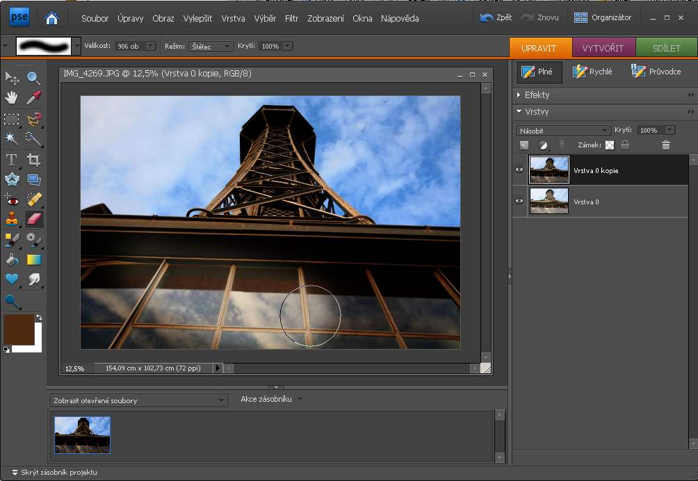Activate the Hand tool
The image size is (698, 481).
[12, 98]
